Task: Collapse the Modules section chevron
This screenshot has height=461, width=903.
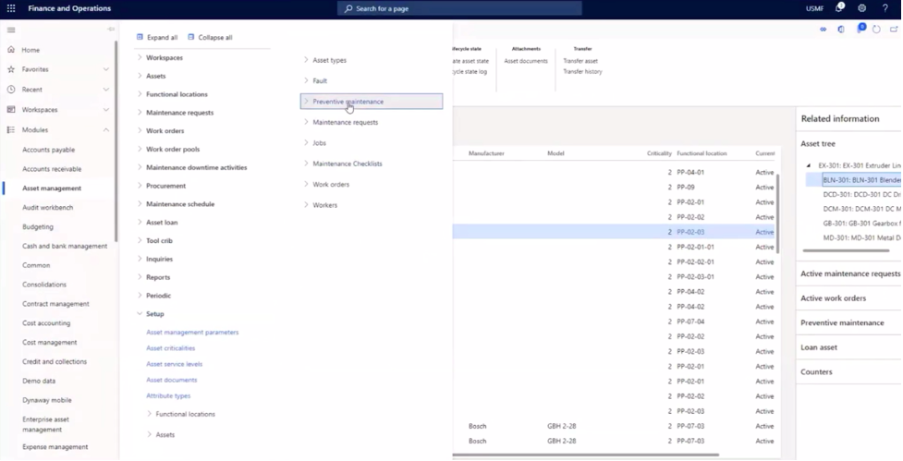Action: coord(106,130)
